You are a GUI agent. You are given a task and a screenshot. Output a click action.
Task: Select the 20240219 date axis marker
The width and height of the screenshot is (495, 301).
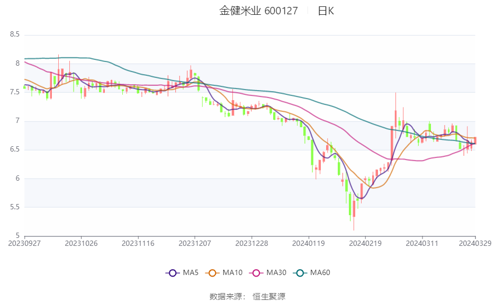click(x=365, y=244)
